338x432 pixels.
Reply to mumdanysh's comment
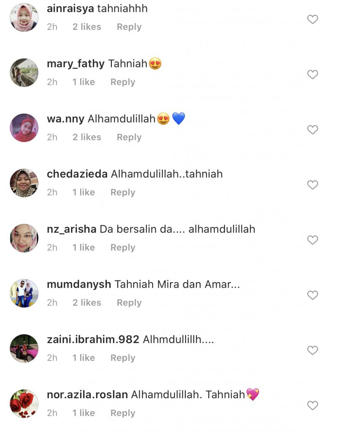[x=129, y=303]
